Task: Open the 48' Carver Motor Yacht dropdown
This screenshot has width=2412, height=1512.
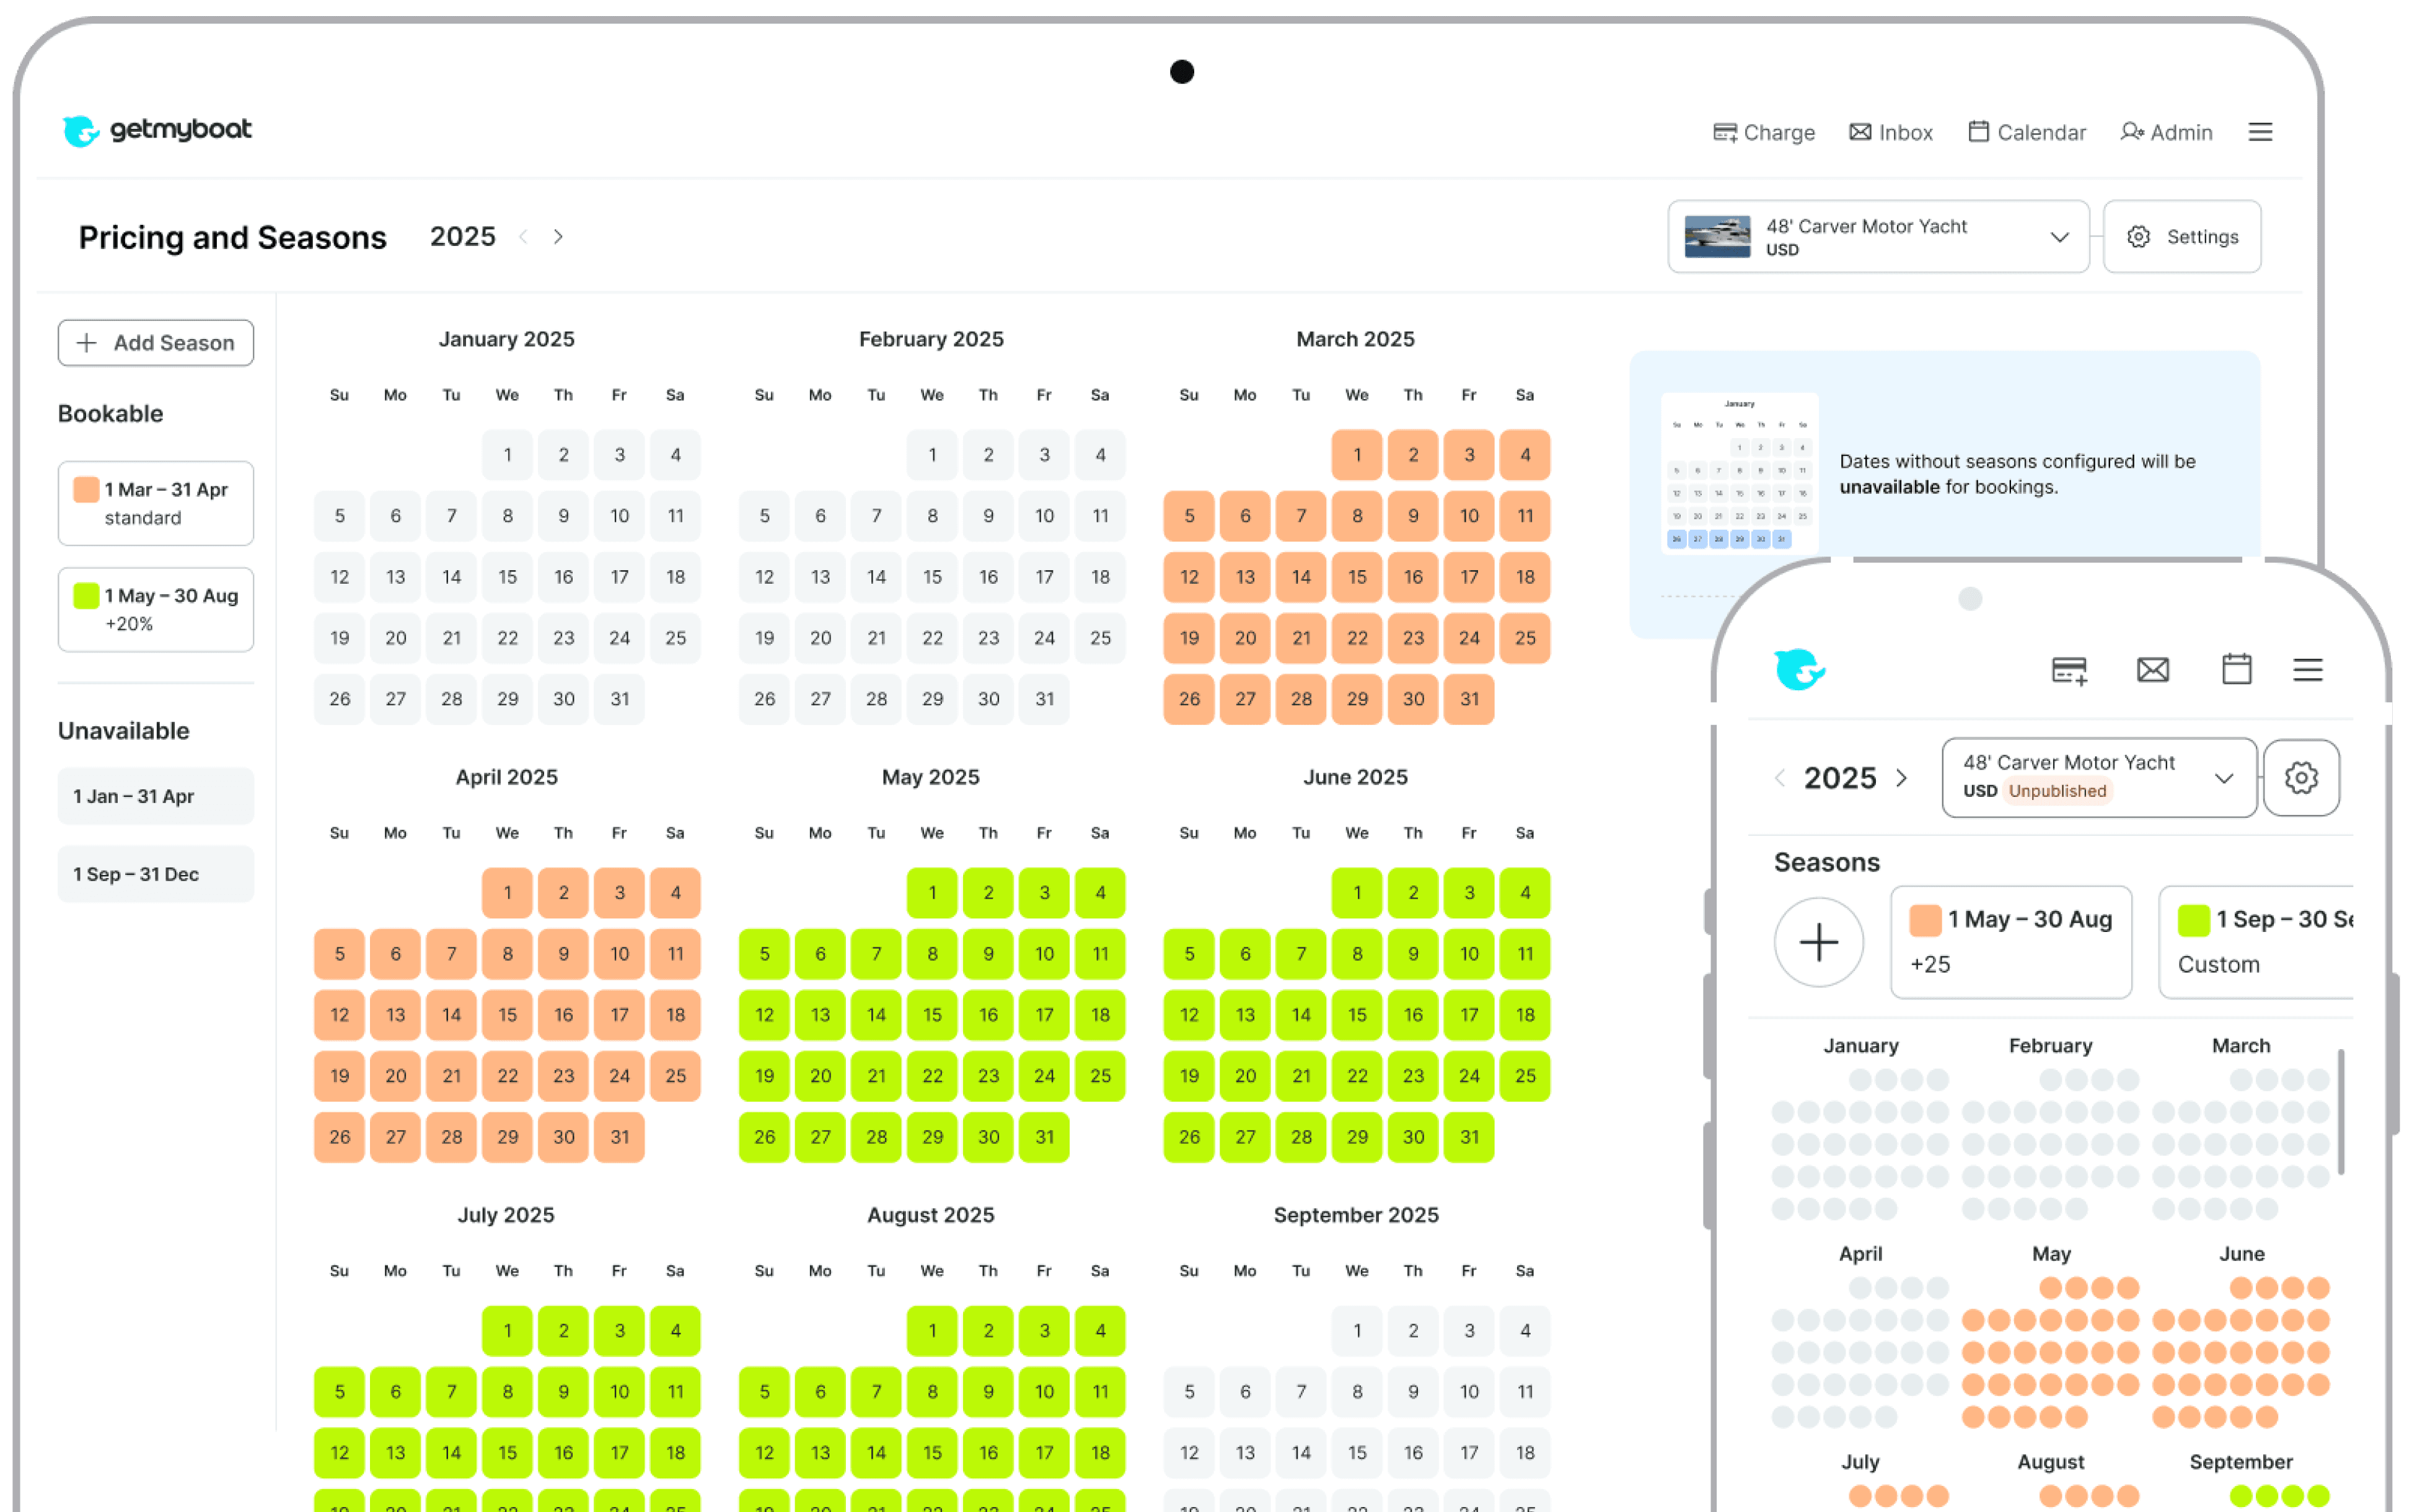Action: coord(1877,237)
